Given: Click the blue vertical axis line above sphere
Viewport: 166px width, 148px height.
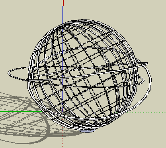Looking at the screenshot, I should point(63,12).
